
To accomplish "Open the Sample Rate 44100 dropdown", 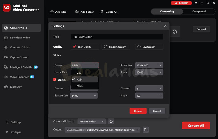I will click(x=84, y=96).
